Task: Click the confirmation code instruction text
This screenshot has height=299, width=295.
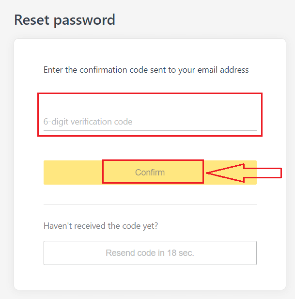Action: (146, 70)
